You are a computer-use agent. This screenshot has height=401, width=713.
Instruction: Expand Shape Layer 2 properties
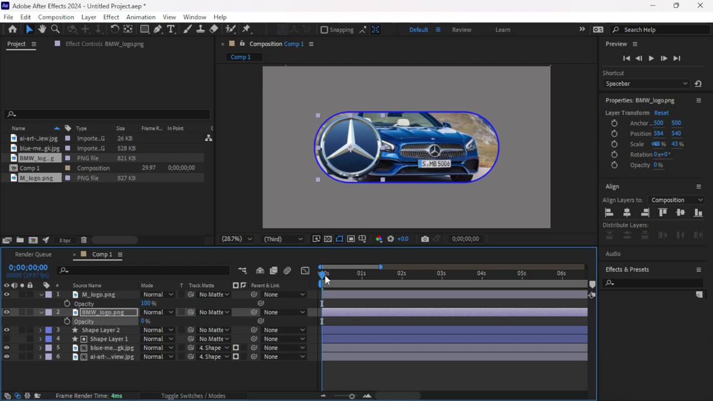tap(40, 330)
